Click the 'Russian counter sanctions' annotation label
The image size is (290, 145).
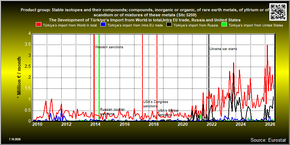click(x=112, y=112)
